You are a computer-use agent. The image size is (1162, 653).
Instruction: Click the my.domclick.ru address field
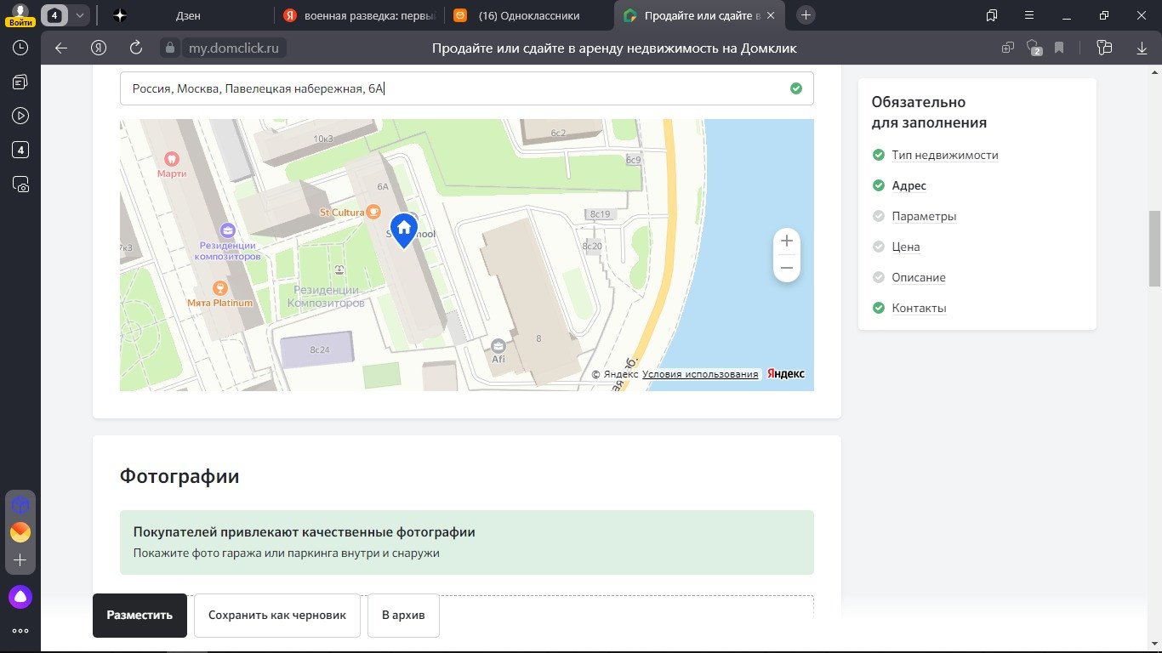[233, 48]
